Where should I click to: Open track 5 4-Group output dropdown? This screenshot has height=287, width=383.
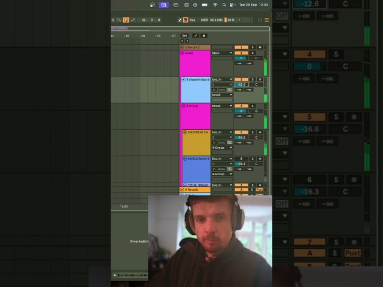click(222, 148)
